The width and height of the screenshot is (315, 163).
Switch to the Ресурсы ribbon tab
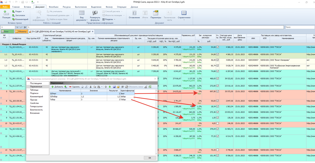pyautogui.click(x=67, y=7)
